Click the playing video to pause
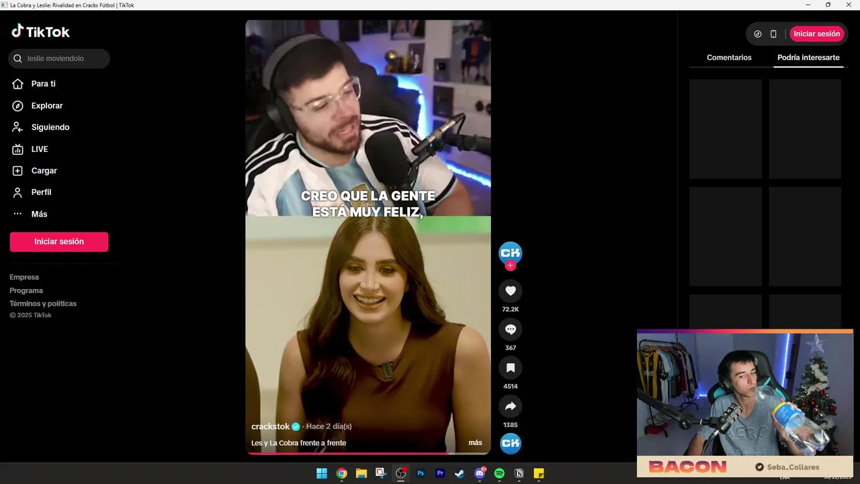 coord(368,237)
